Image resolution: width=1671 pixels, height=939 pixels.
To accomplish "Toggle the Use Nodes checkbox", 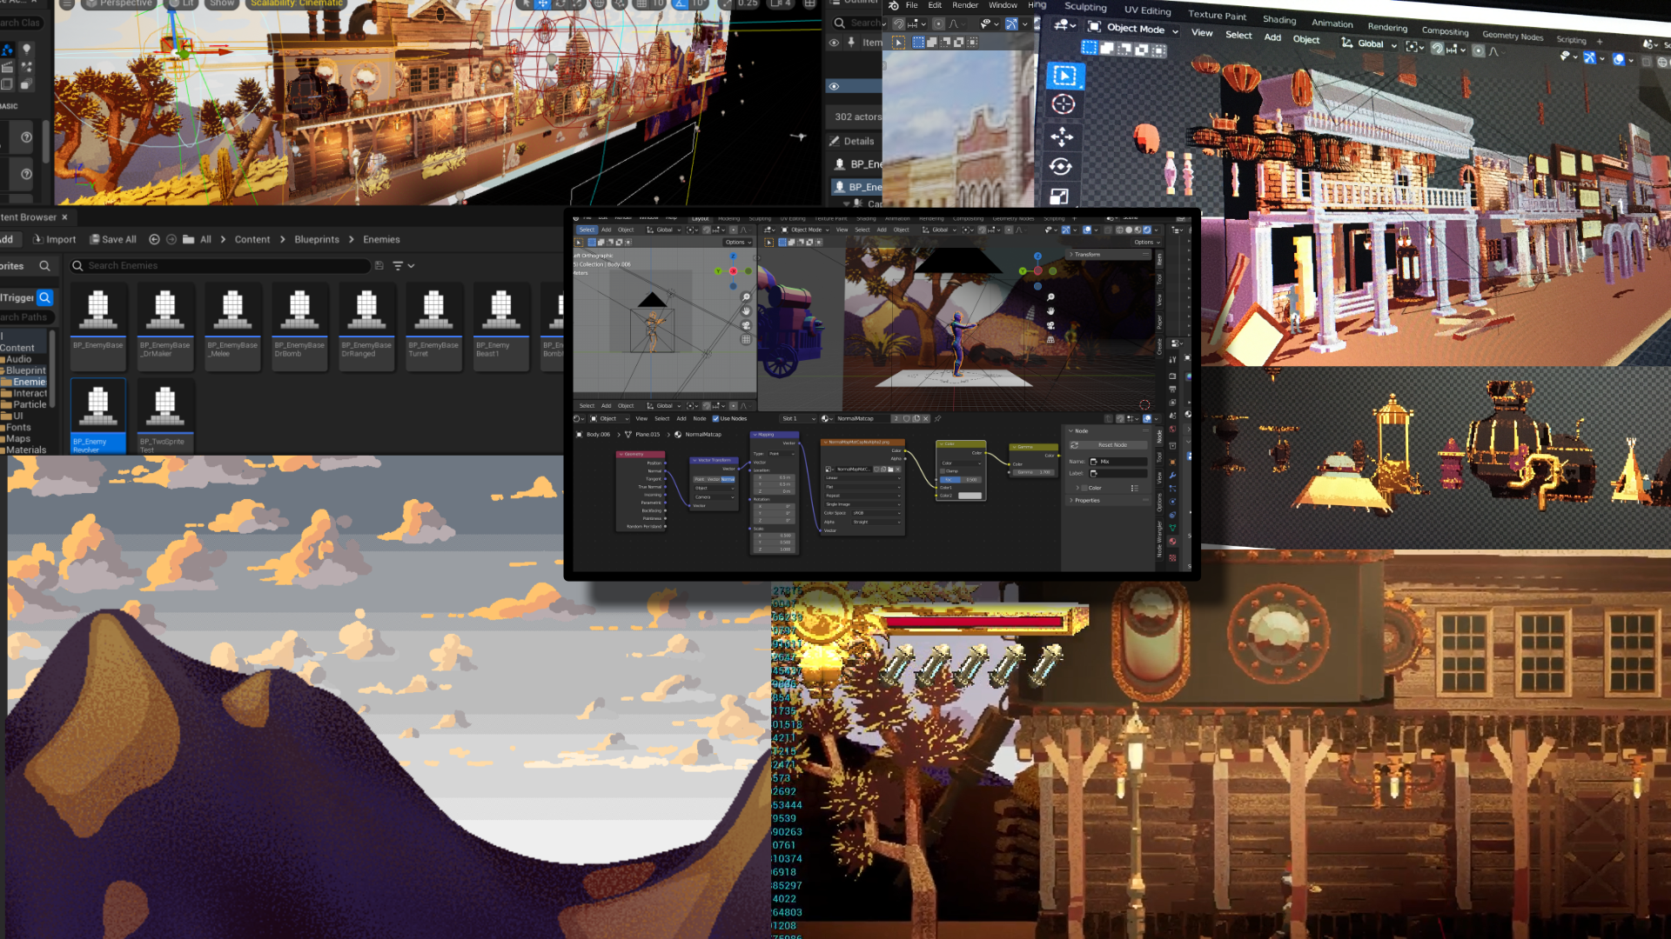I will pos(715,419).
